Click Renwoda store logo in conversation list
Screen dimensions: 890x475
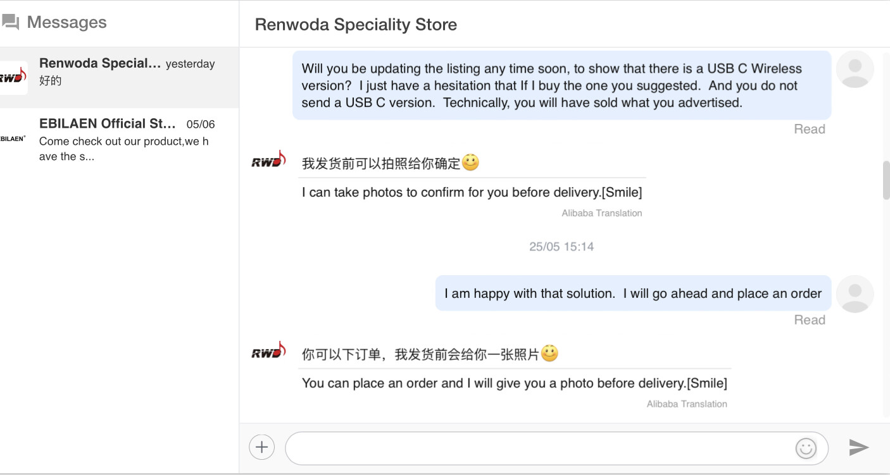pyautogui.click(x=13, y=78)
